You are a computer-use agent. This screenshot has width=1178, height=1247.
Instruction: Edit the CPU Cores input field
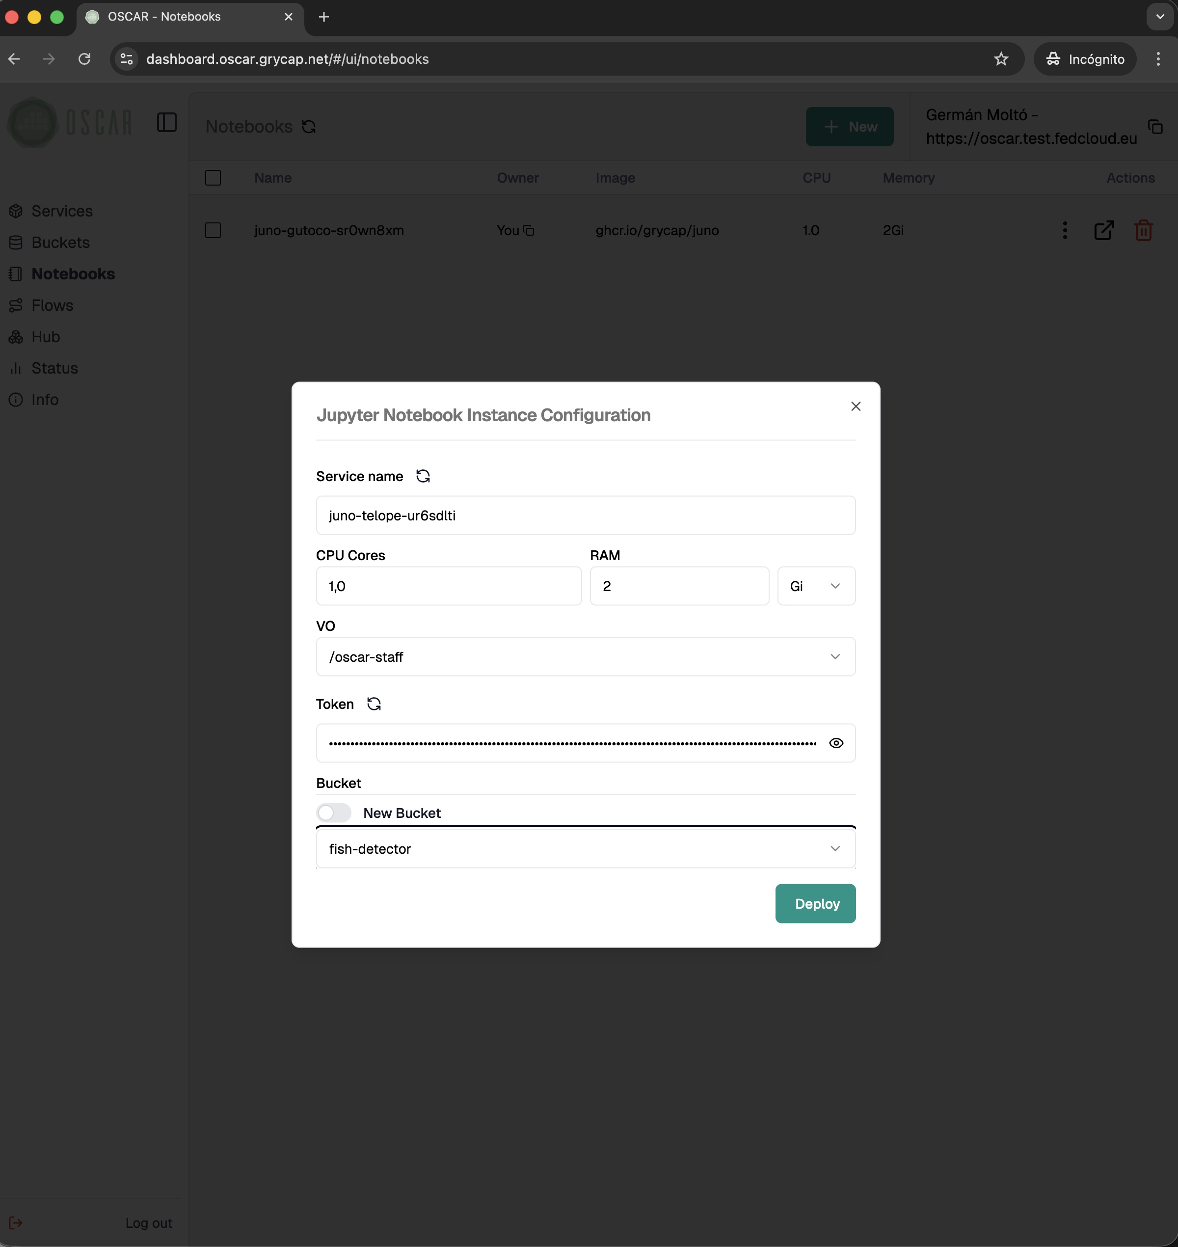[448, 586]
